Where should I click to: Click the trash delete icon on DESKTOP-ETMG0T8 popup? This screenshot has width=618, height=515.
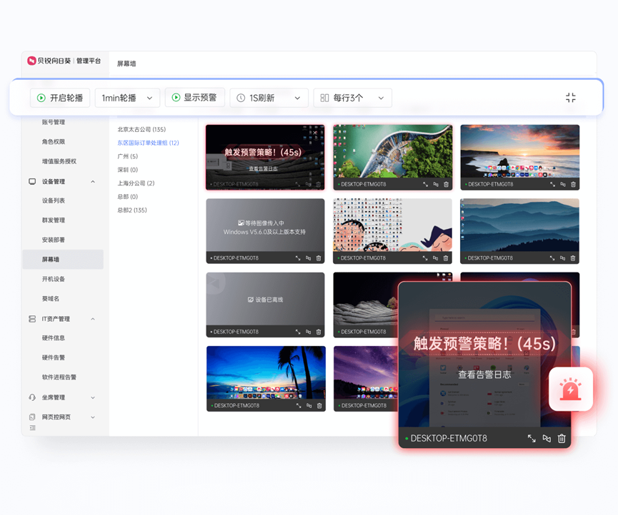tap(562, 439)
